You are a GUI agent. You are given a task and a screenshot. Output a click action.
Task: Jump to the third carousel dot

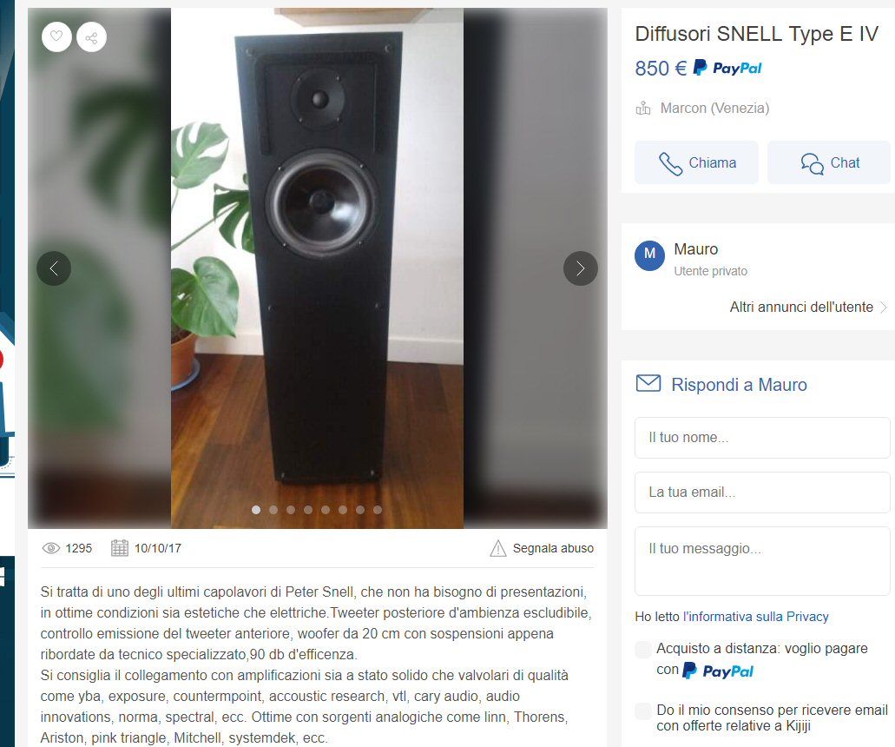pos(291,509)
